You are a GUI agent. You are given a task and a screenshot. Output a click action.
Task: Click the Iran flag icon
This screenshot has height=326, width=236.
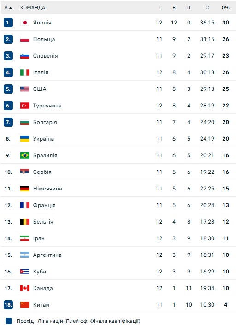click(x=25, y=238)
